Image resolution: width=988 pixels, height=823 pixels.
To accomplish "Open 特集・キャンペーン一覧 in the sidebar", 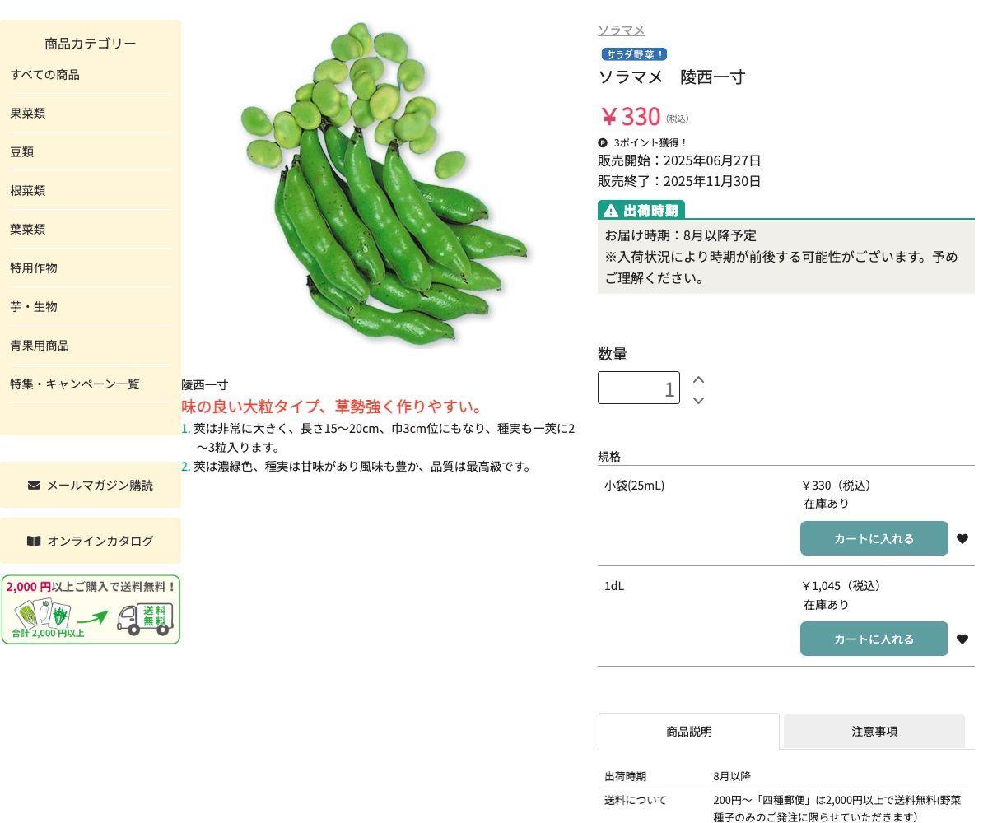I will point(74,384).
